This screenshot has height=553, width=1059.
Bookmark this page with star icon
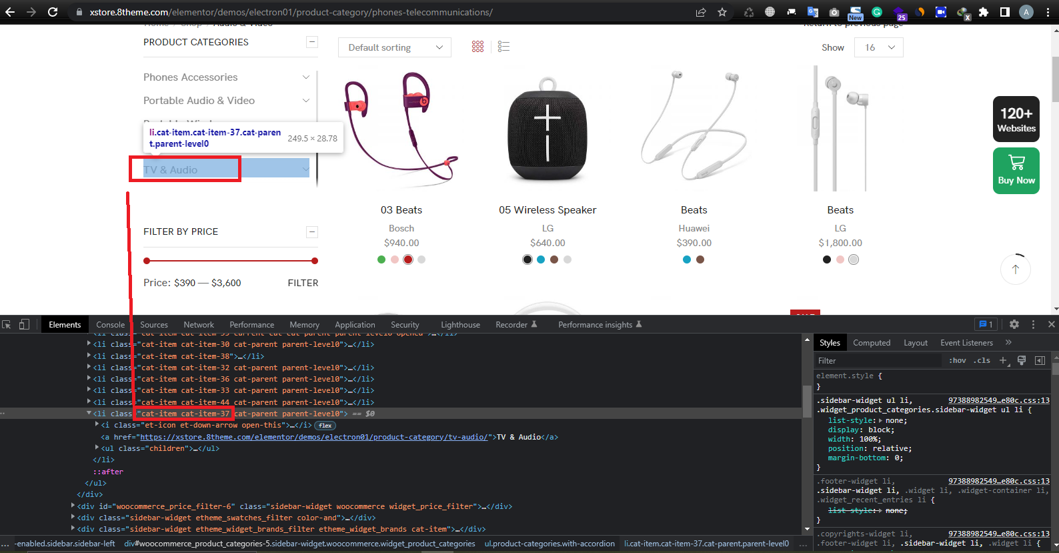(722, 12)
